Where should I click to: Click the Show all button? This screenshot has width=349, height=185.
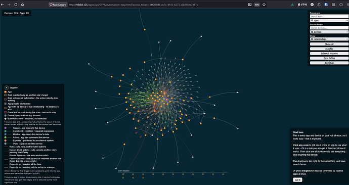(329, 44)
